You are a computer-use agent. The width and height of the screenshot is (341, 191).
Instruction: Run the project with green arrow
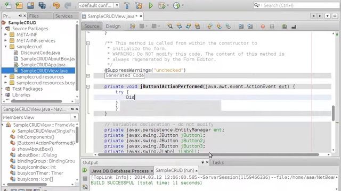pyautogui.click(x=150, y=5)
